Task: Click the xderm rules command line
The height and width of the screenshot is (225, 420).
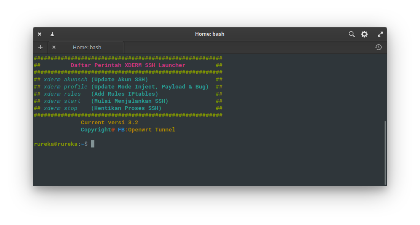Action: click(128, 94)
